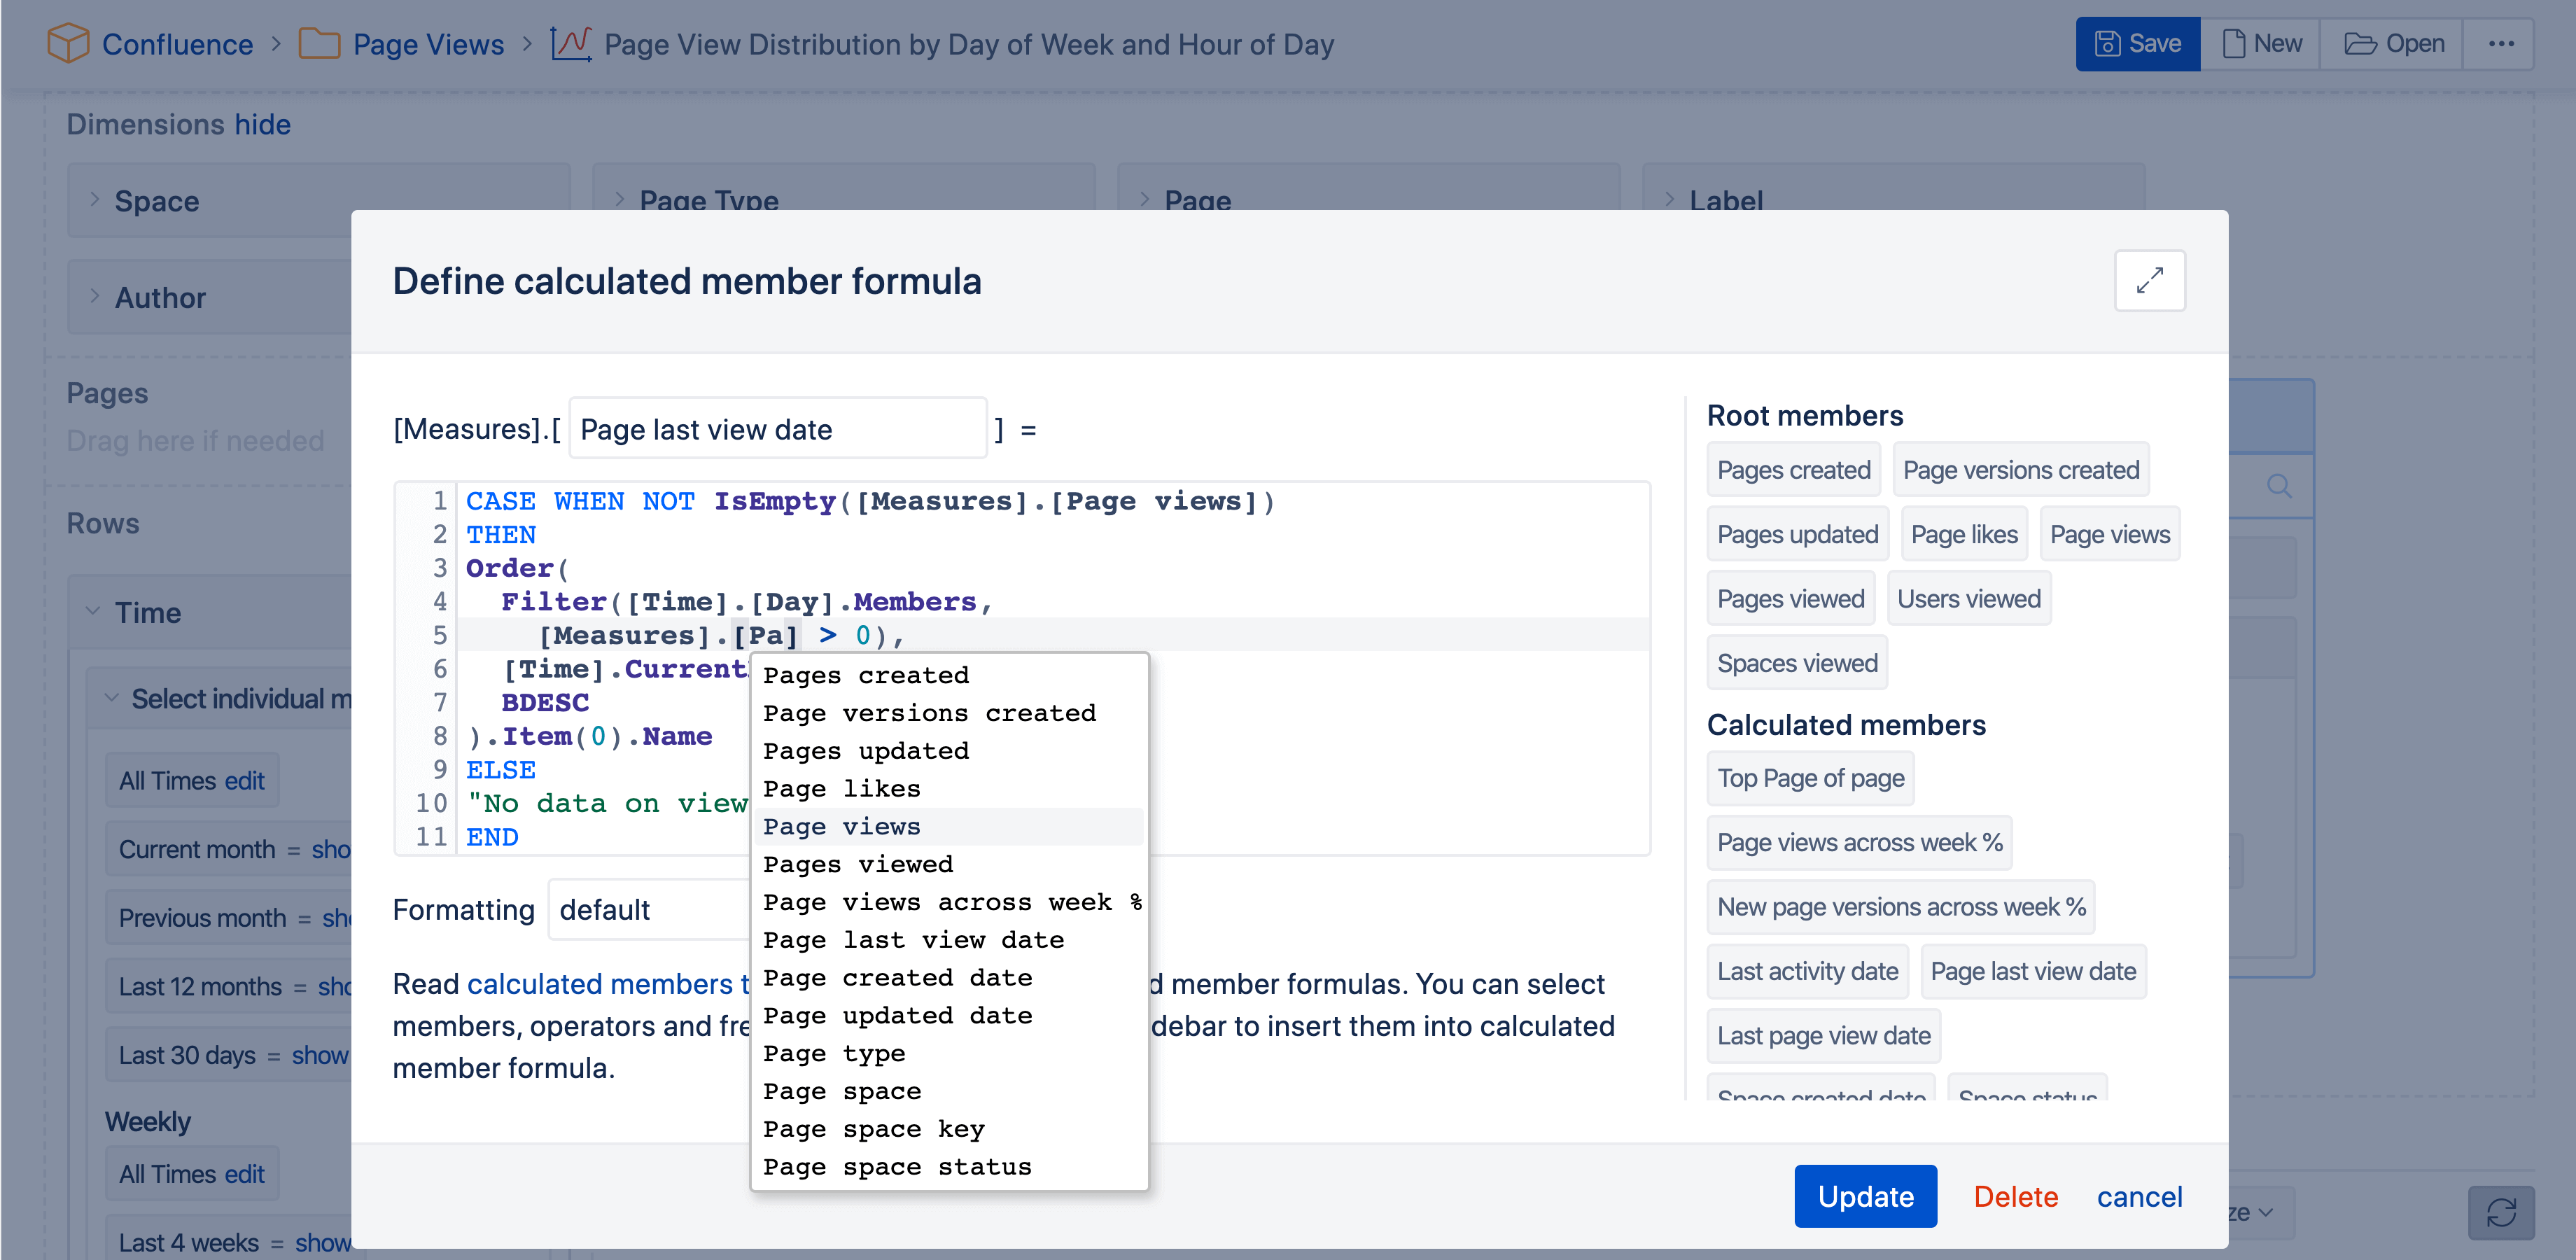Expand the Author dimension
This screenshot has width=2576, height=1260.
click(94, 296)
